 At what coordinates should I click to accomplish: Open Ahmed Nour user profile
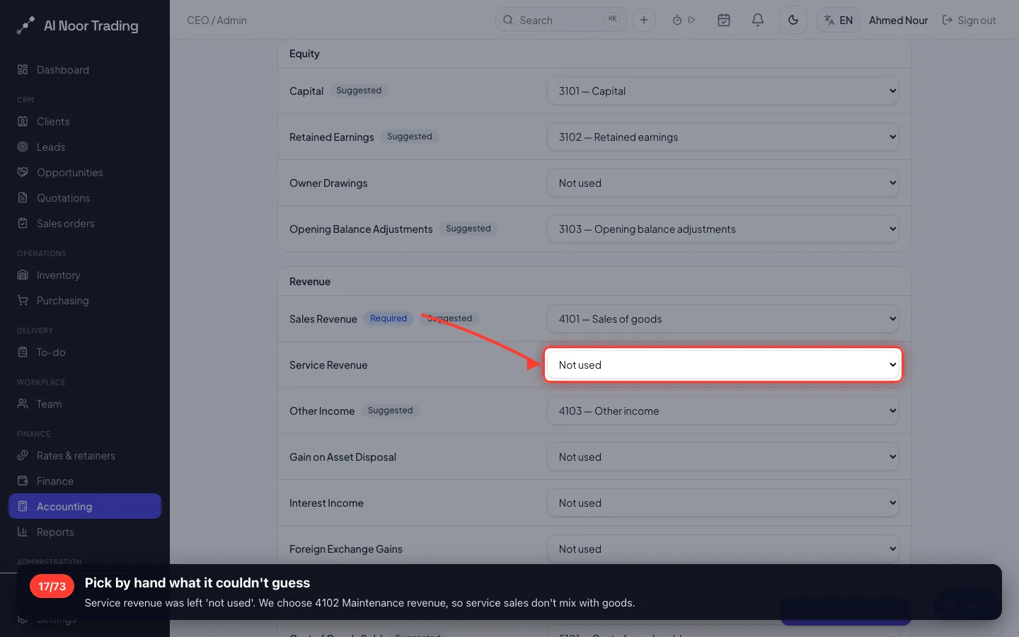[x=898, y=21]
